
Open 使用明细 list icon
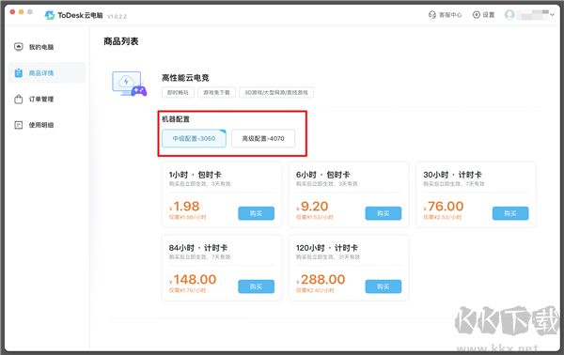click(x=19, y=125)
